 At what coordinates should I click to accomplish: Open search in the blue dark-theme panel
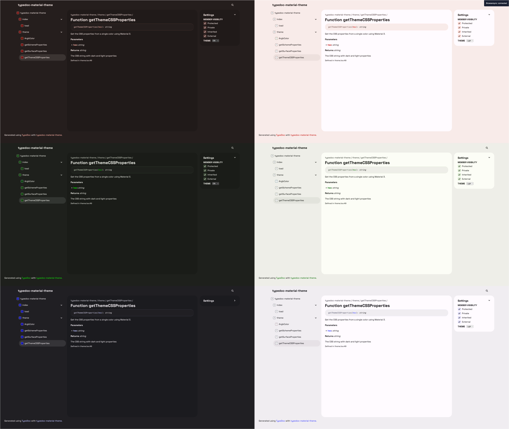tap(232, 291)
